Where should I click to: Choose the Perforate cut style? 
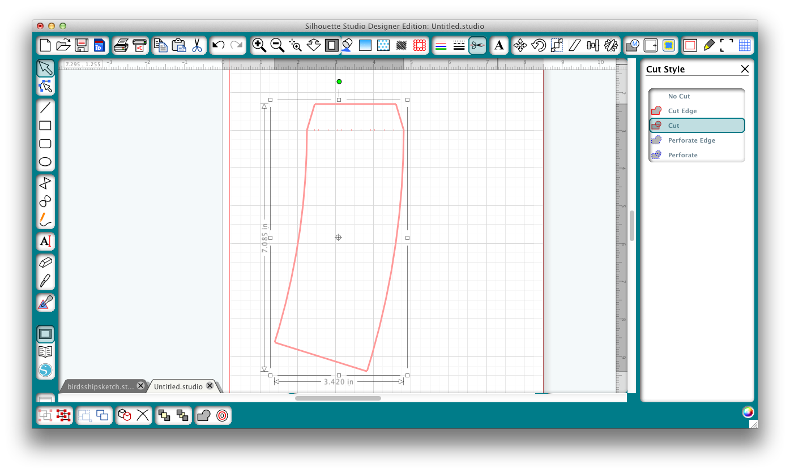click(697, 154)
